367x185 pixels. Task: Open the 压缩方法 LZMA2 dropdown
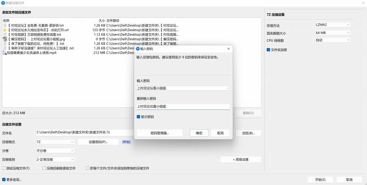coord(333,25)
